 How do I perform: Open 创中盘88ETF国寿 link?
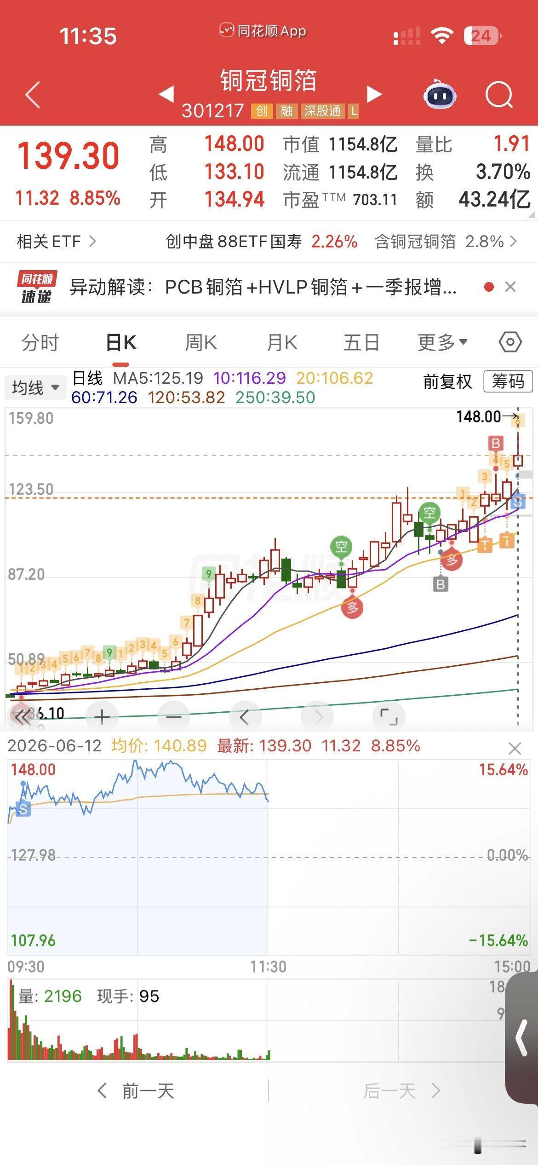tap(261, 241)
